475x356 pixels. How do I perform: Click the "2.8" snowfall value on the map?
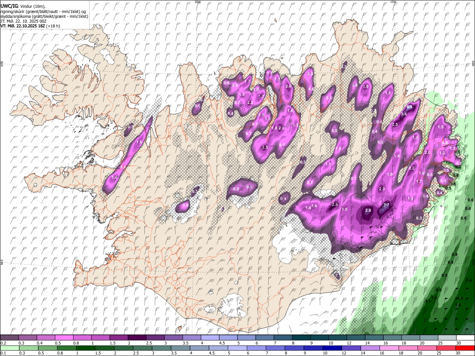[368, 210]
